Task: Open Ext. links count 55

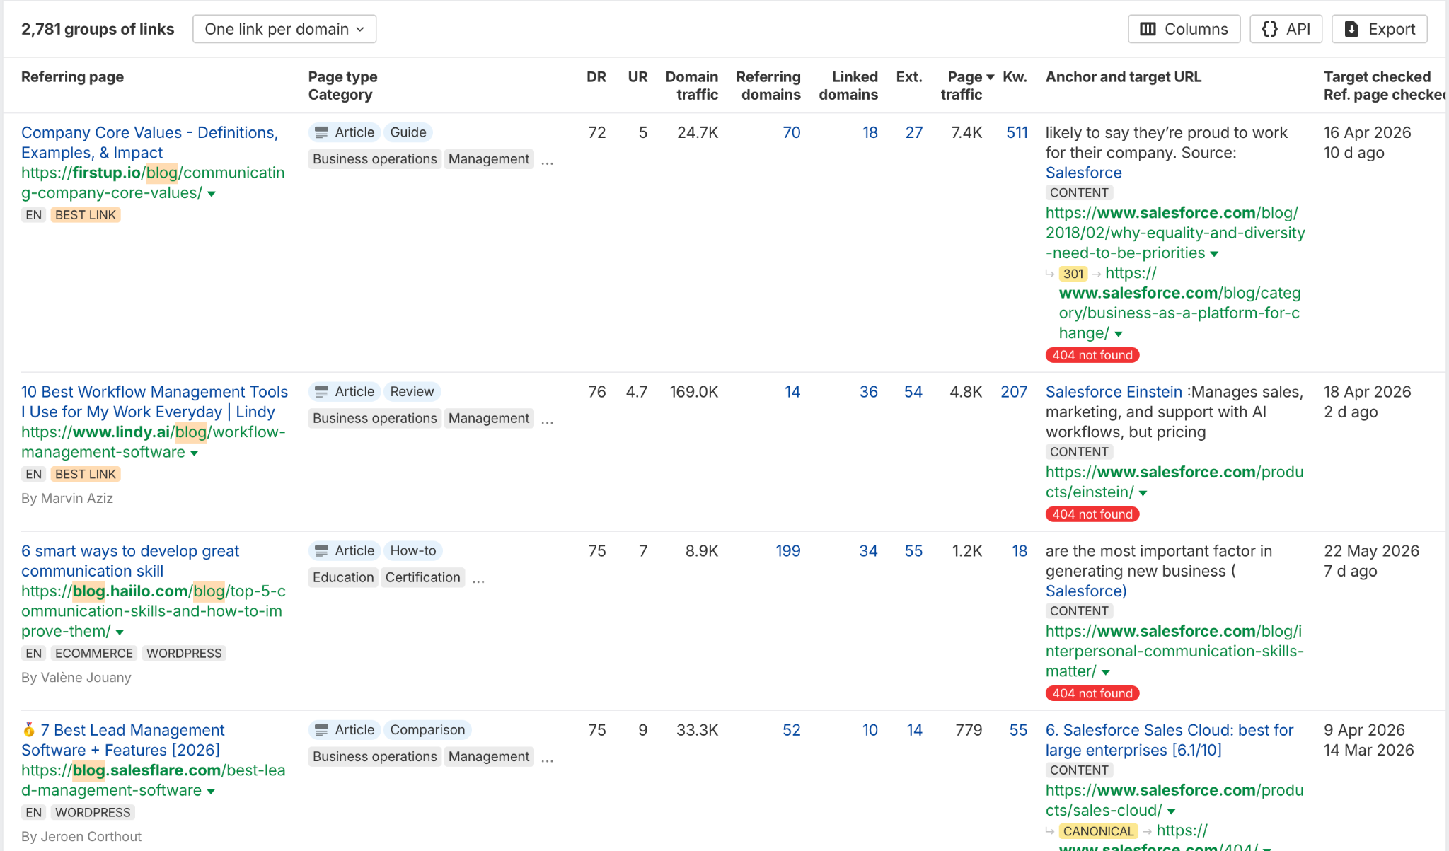Action: click(913, 550)
